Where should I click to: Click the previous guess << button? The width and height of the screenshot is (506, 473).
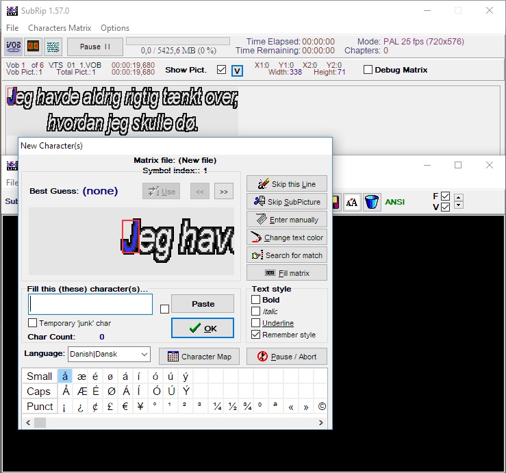coord(200,192)
